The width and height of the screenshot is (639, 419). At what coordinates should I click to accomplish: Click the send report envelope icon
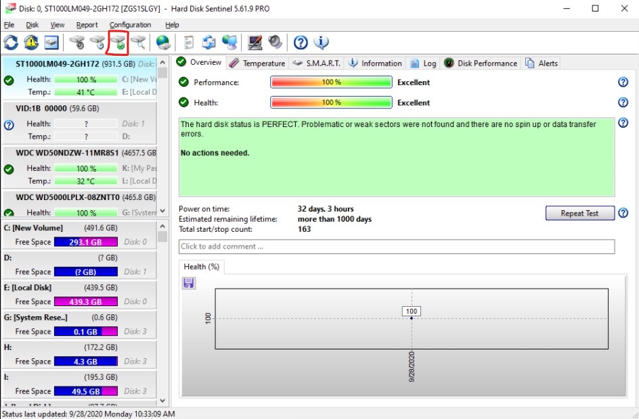pos(209,43)
